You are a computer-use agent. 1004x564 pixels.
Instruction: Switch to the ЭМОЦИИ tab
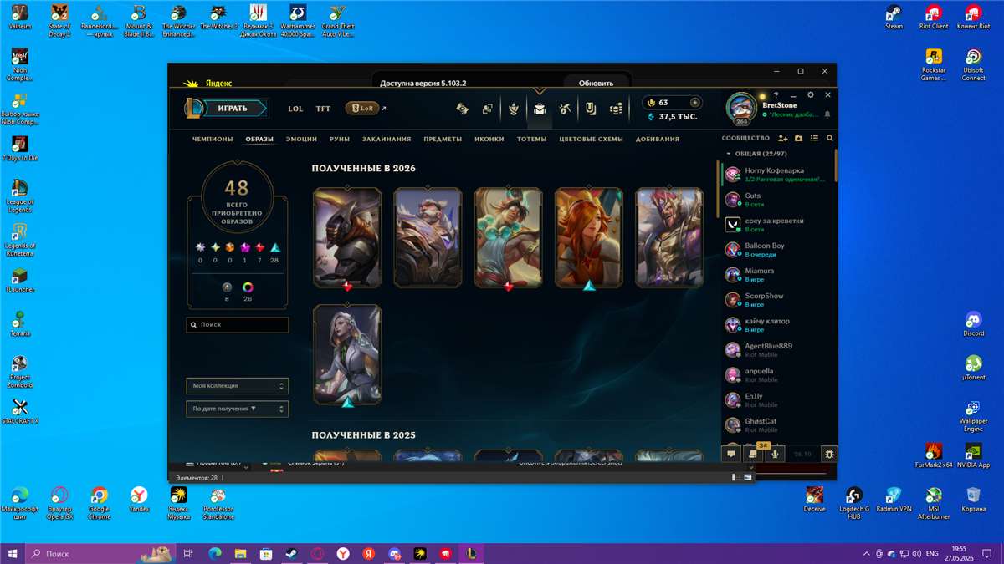301,139
